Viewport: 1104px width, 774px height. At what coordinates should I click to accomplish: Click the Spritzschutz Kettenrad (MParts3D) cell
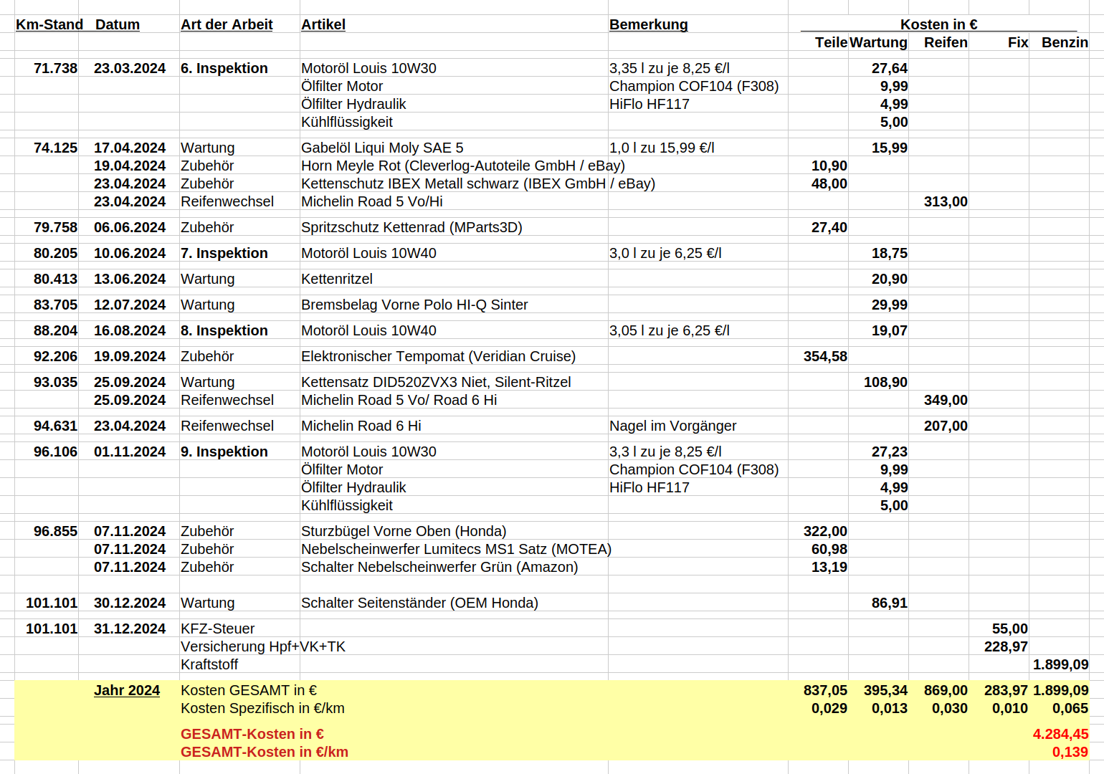(x=411, y=227)
